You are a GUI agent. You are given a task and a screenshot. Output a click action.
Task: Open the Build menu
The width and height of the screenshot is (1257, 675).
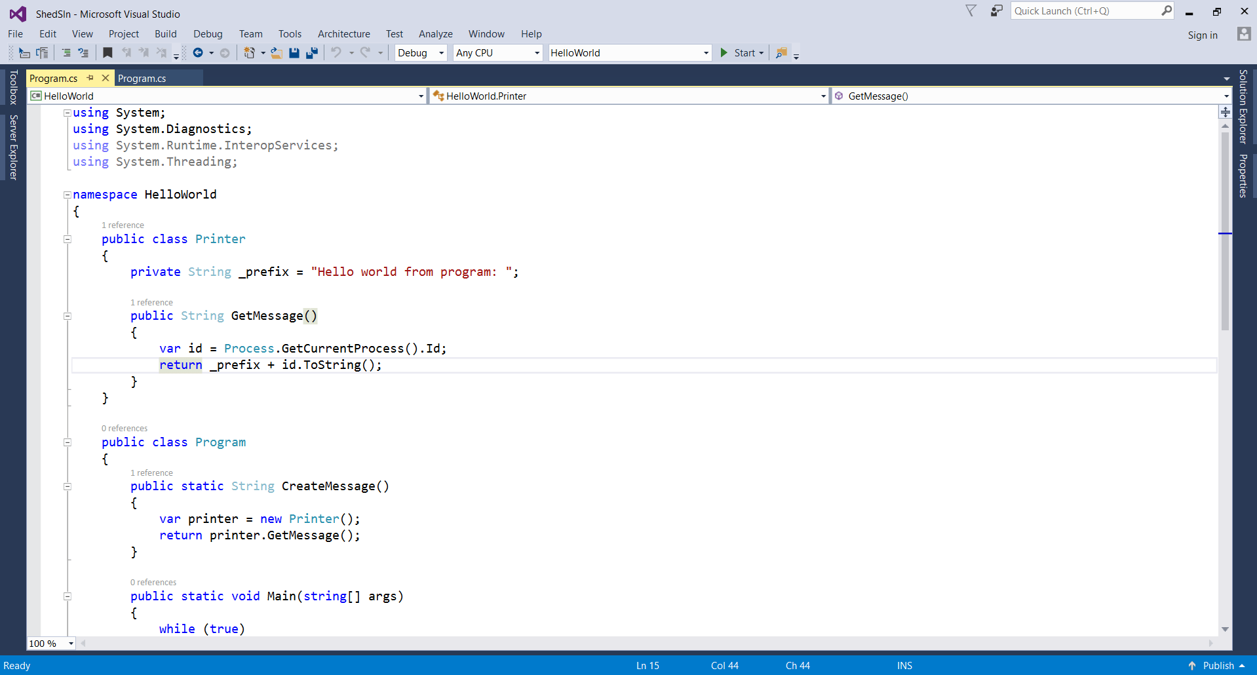[x=165, y=33]
